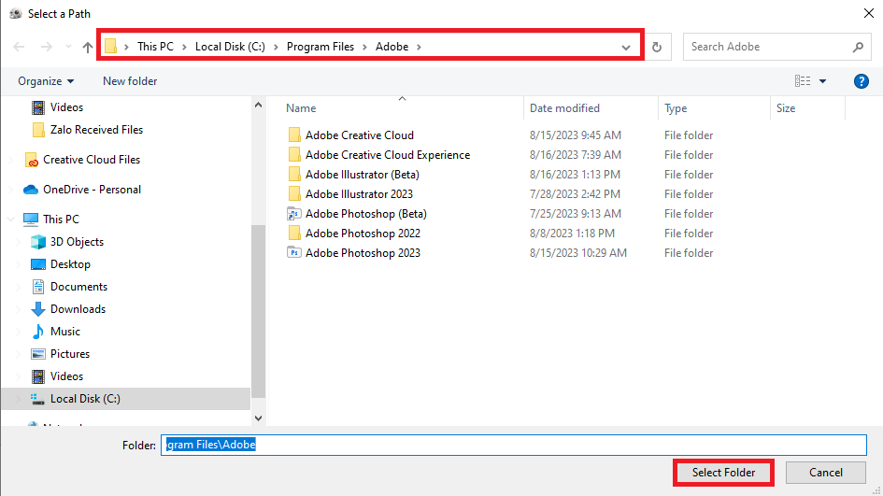Create a New folder
The height and width of the screenshot is (496, 883).
pyautogui.click(x=130, y=81)
